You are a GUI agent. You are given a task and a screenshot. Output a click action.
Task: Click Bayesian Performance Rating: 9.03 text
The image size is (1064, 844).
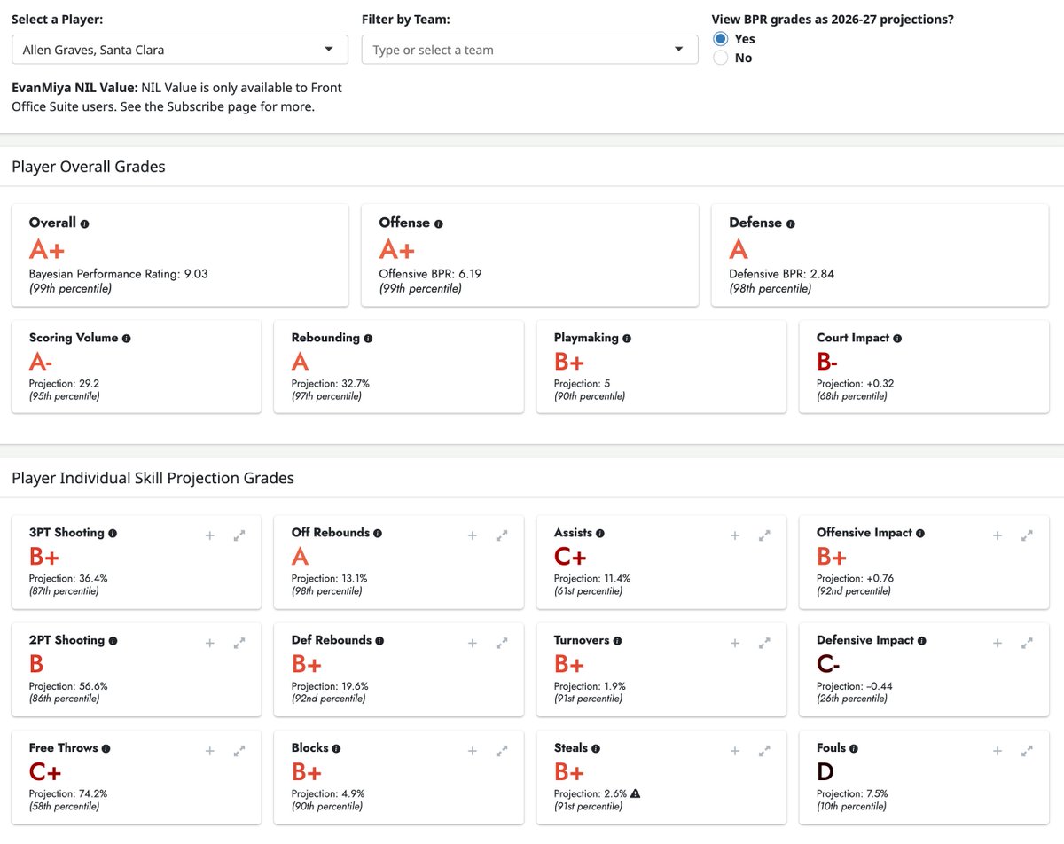[x=119, y=274]
